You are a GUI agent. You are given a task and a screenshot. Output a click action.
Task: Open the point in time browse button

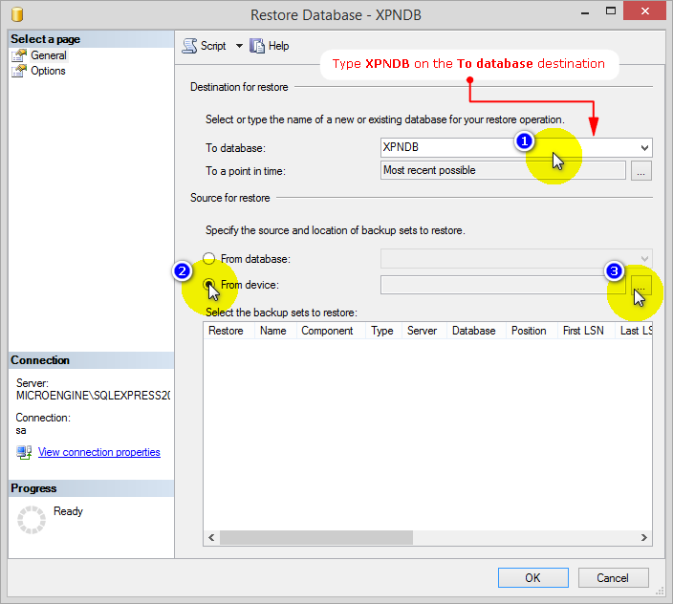[x=641, y=171]
